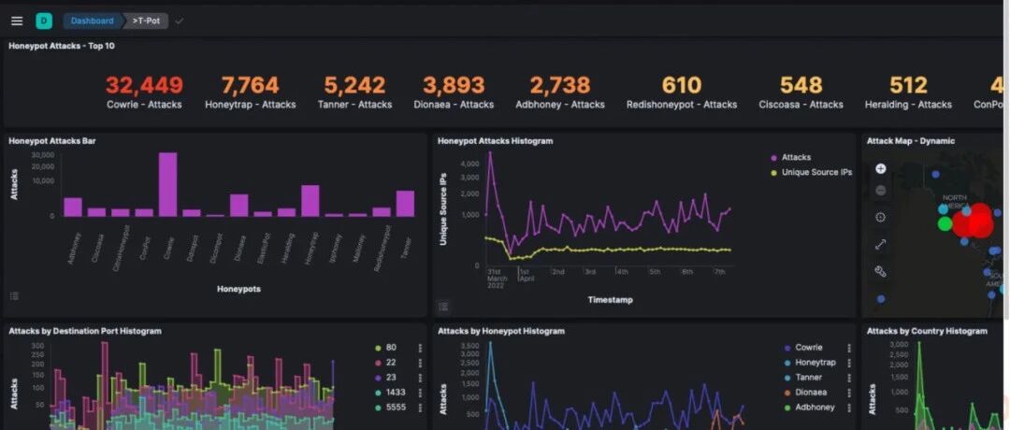Toggle Tanner series label in honeypot legend
The image size is (1010, 430).
(x=808, y=378)
